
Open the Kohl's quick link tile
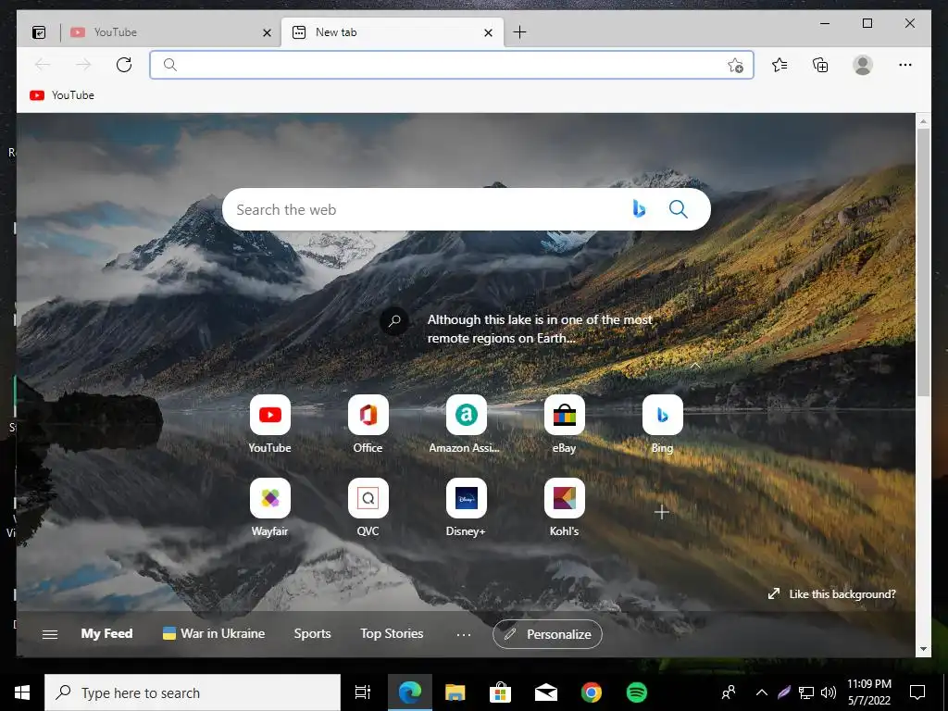coord(564,507)
